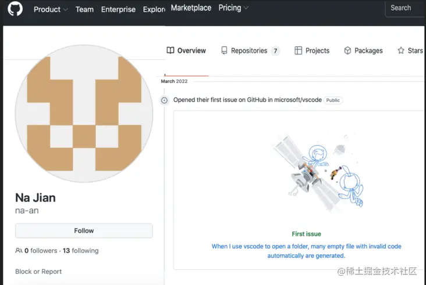Open the Projects tab
The height and width of the screenshot is (285, 426).
(x=312, y=50)
